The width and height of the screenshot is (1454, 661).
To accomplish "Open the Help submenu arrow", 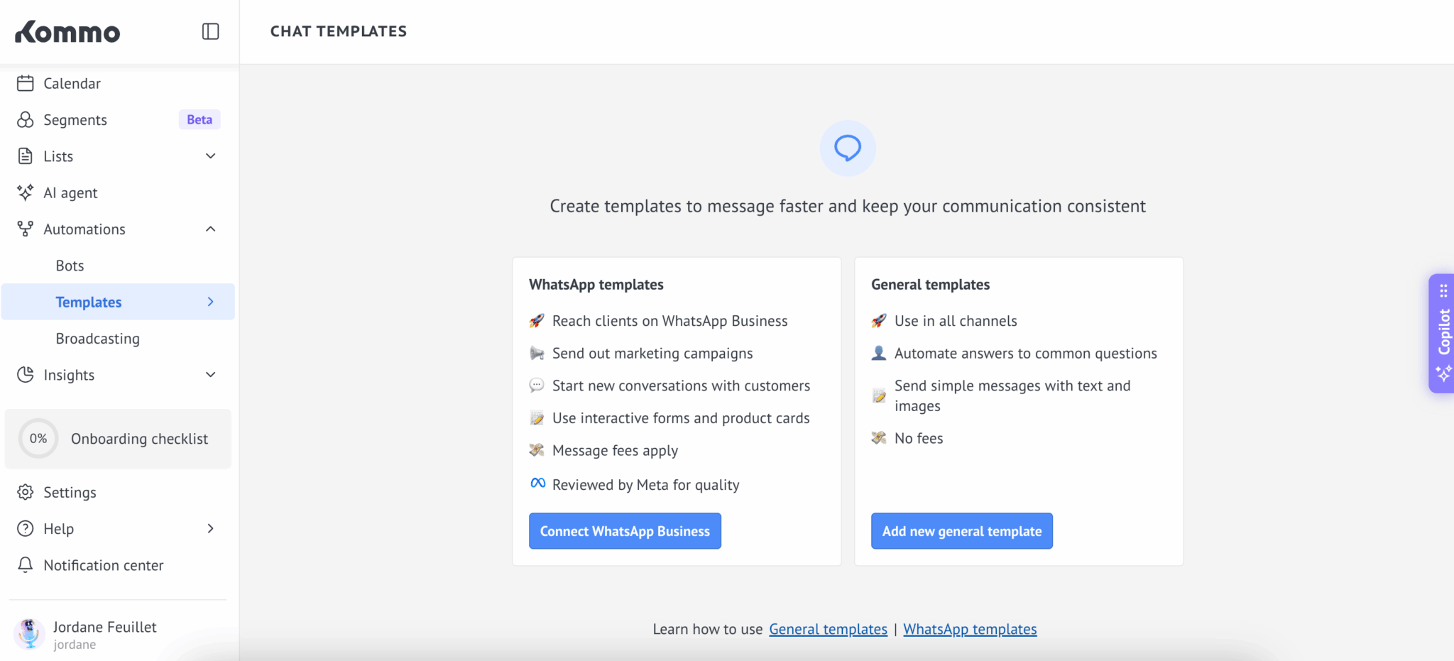I will (x=210, y=528).
